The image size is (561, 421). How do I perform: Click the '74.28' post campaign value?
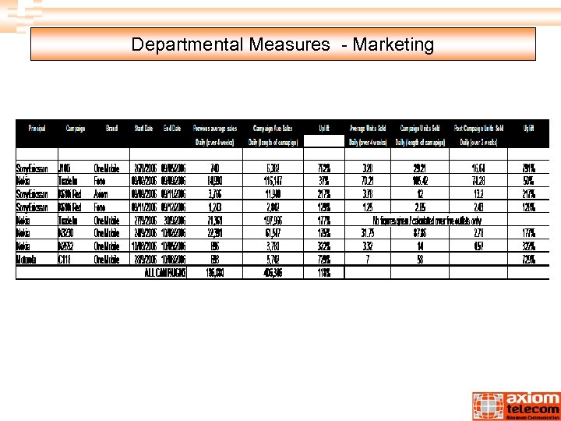coord(478,181)
